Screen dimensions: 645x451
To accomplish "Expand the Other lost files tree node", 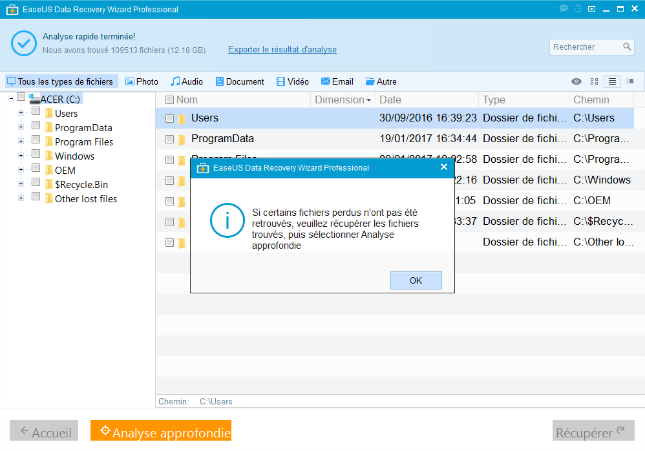I will point(21,198).
